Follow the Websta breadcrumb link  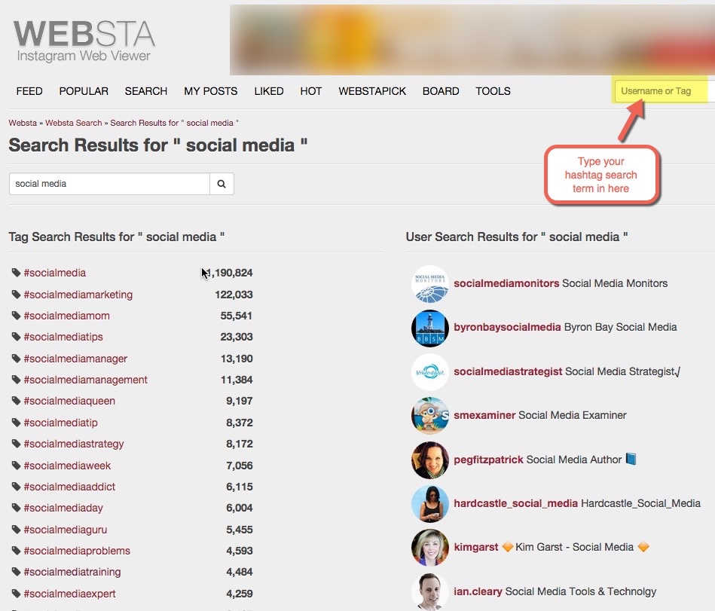click(x=23, y=123)
